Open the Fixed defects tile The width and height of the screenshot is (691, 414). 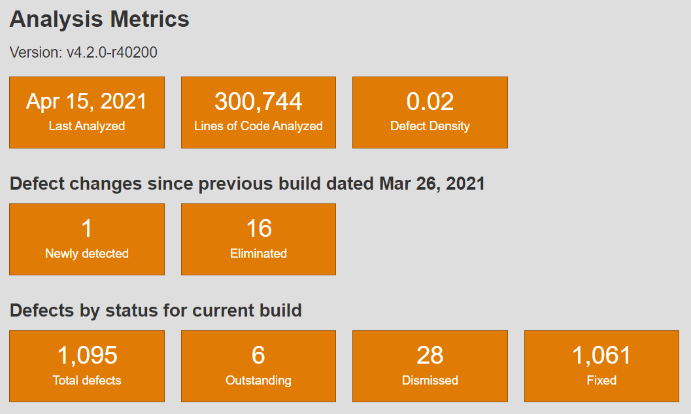tap(601, 366)
